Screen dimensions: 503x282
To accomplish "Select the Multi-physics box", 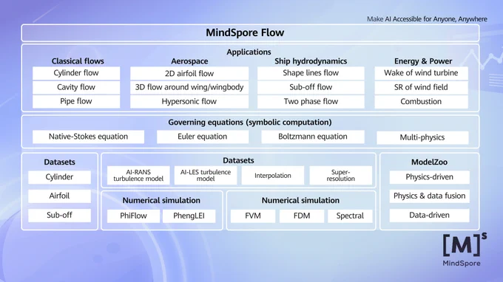I will tap(422, 137).
